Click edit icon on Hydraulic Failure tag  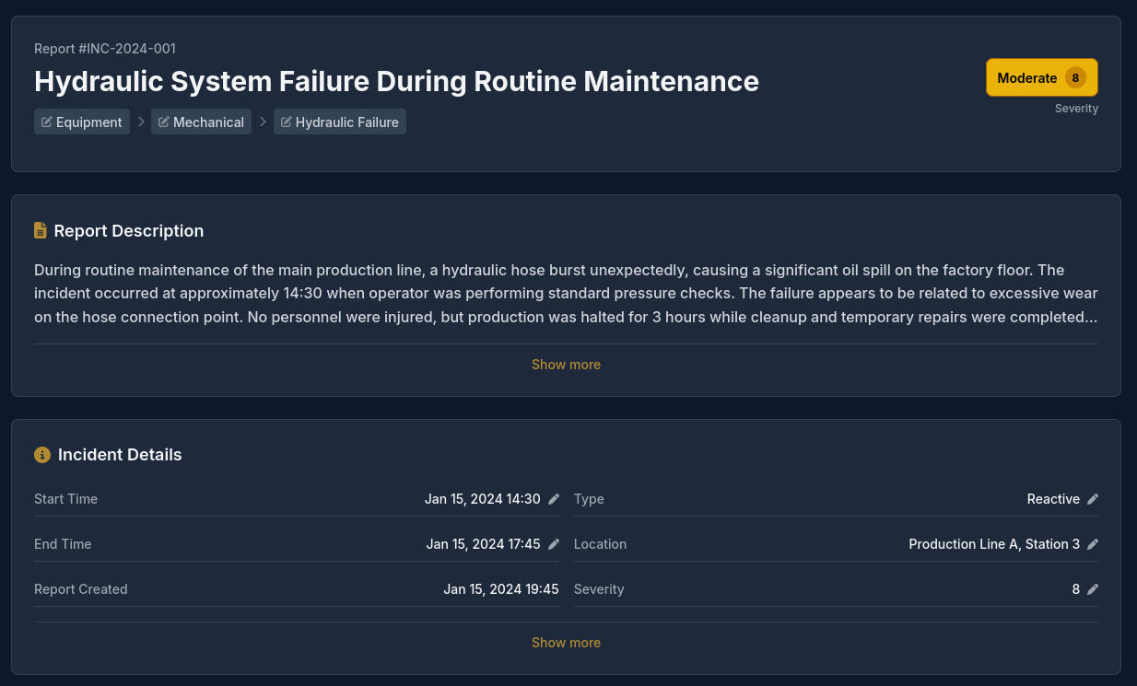pyautogui.click(x=287, y=122)
